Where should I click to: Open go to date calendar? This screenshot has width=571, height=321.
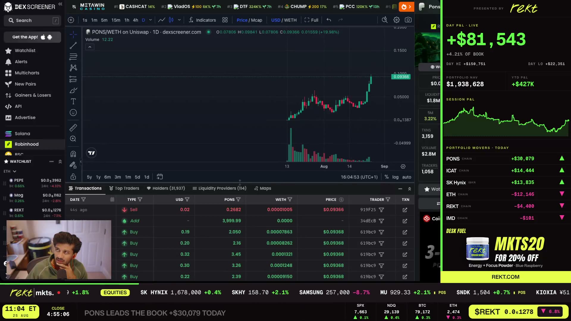point(160,177)
